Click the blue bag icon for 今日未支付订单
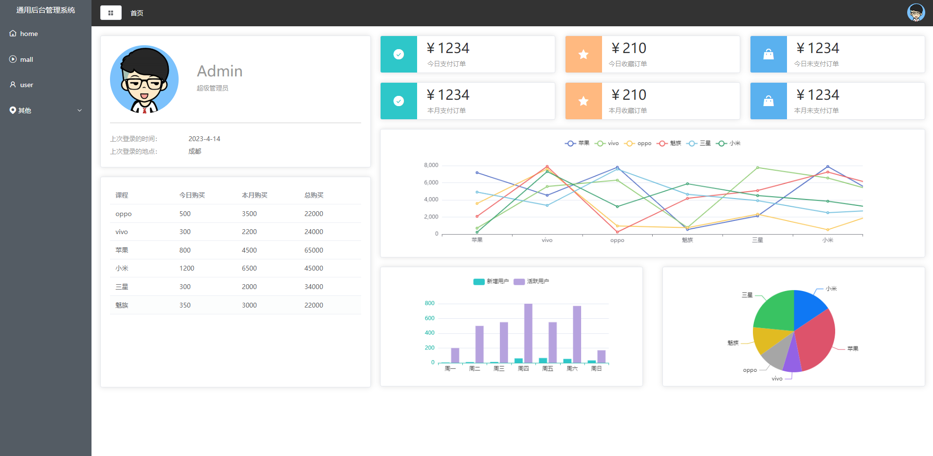The width and height of the screenshot is (933, 456). coord(768,55)
